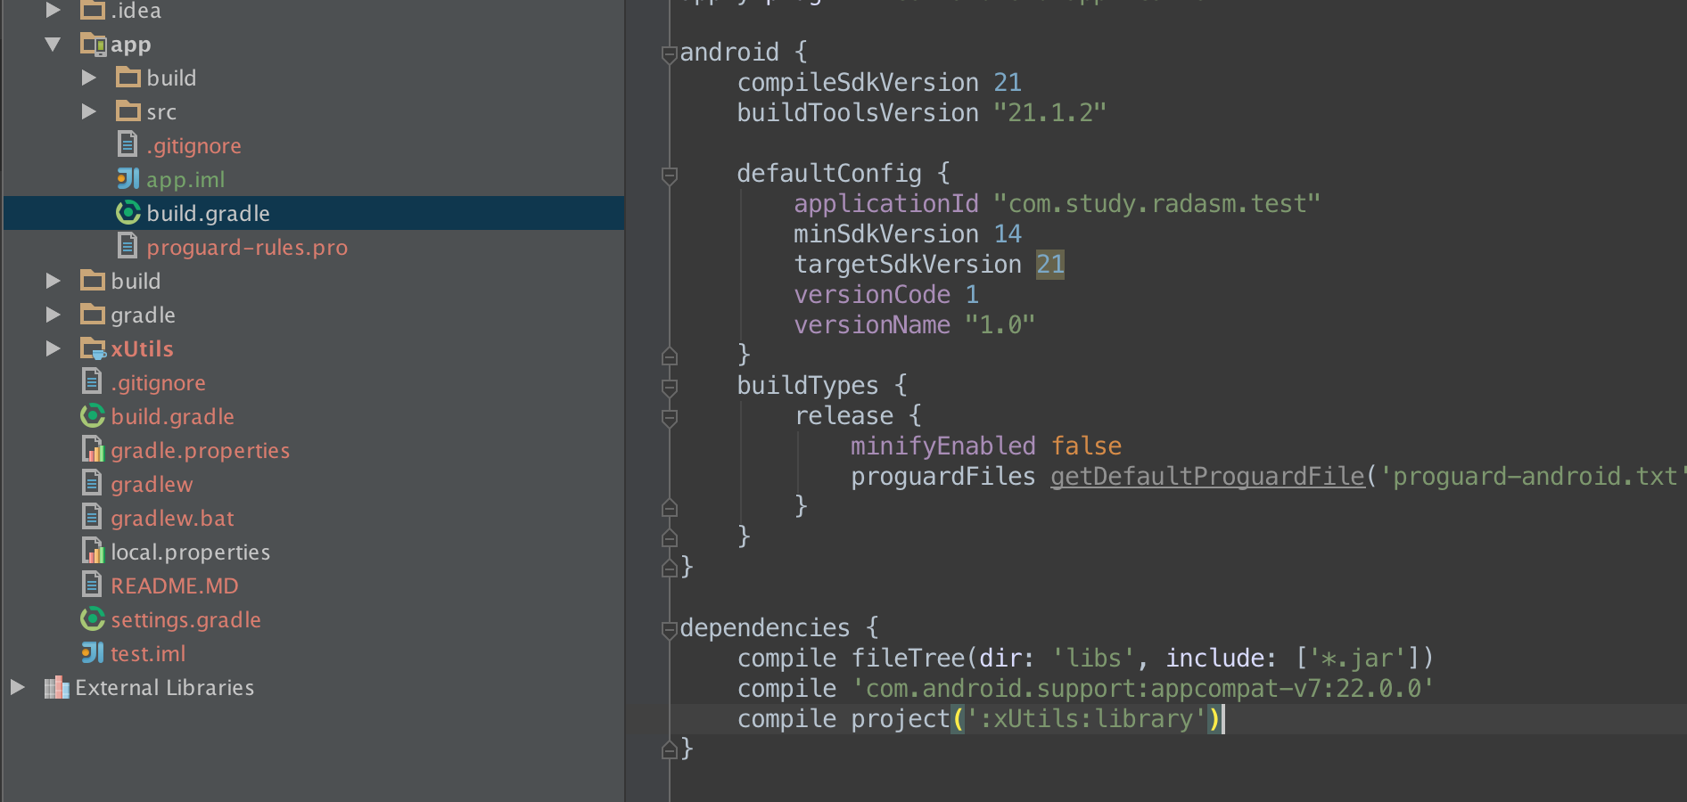Click the app.iml module file icon
The width and height of the screenshot is (1687, 802).
coord(128,179)
